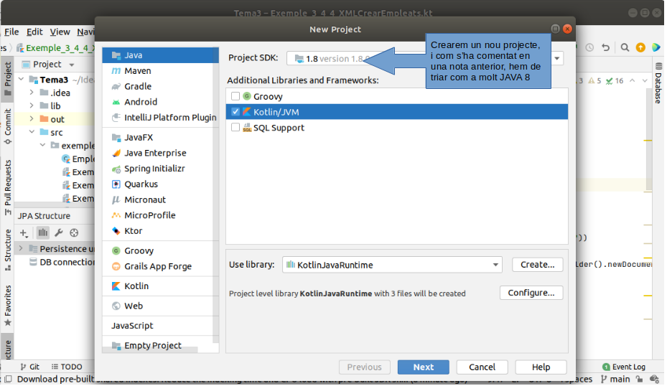Select DB connections node in JPA Structure
Image resolution: width=667 pixels, height=386 pixels.
61,263
